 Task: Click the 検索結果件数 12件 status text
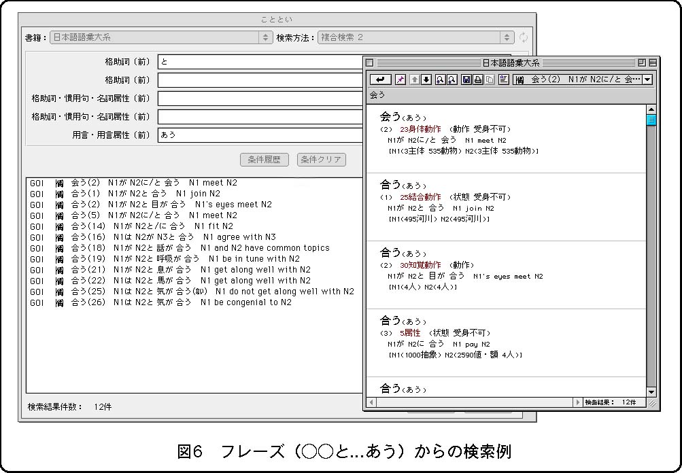(x=69, y=407)
